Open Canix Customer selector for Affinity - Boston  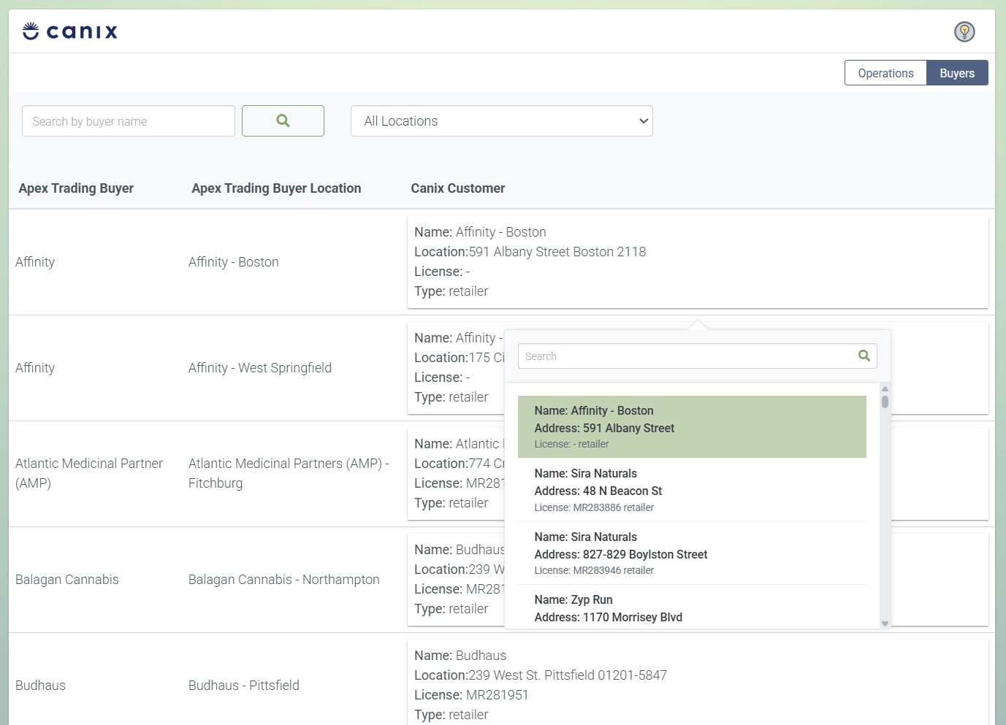pyautogui.click(x=697, y=262)
